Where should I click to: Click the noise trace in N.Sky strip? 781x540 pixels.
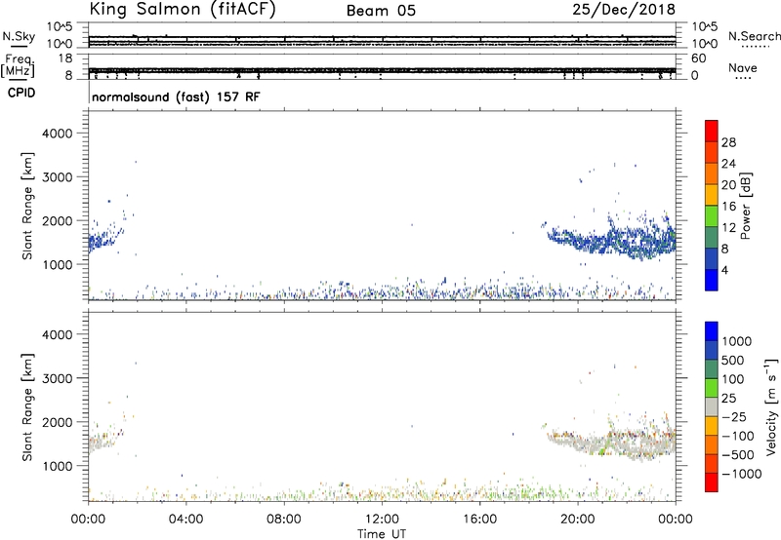tap(382, 37)
